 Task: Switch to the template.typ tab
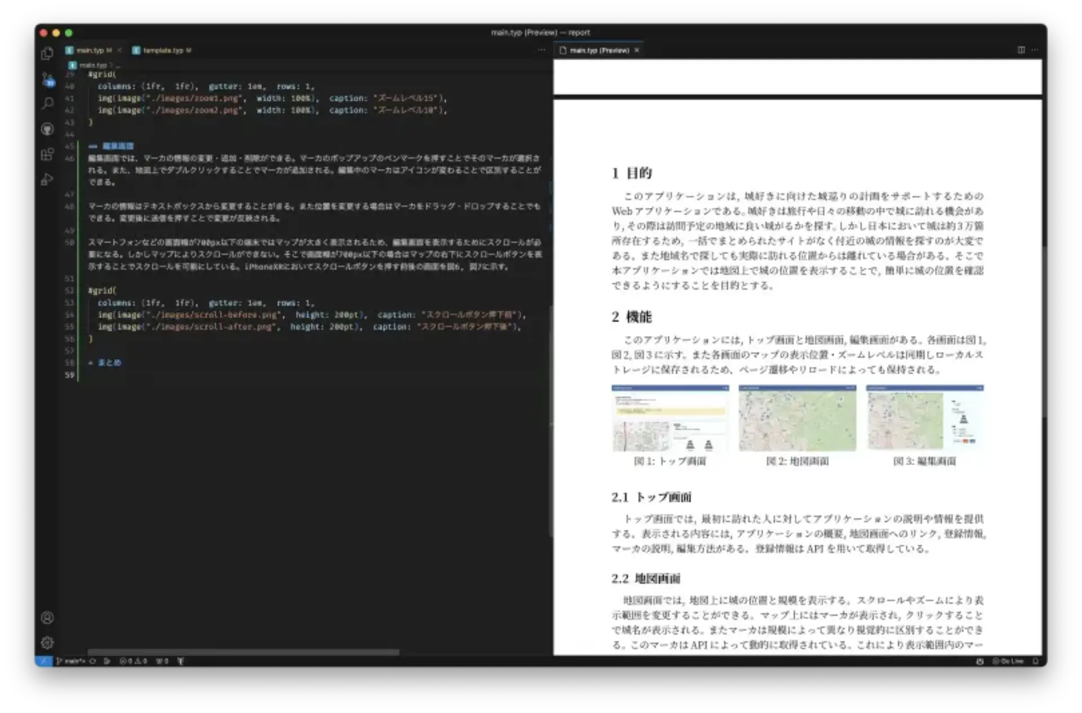click(162, 50)
